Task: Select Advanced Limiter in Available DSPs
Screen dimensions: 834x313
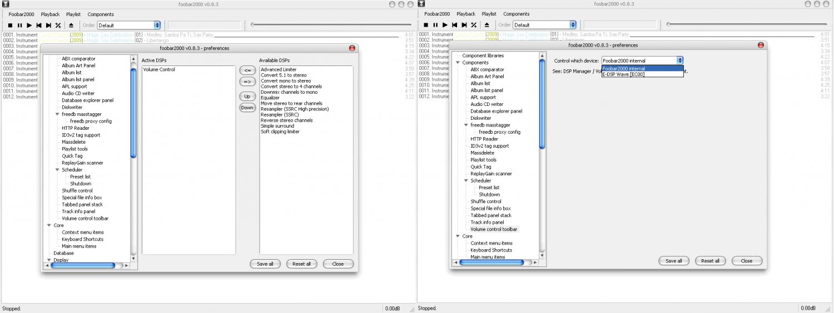Action: (x=279, y=70)
